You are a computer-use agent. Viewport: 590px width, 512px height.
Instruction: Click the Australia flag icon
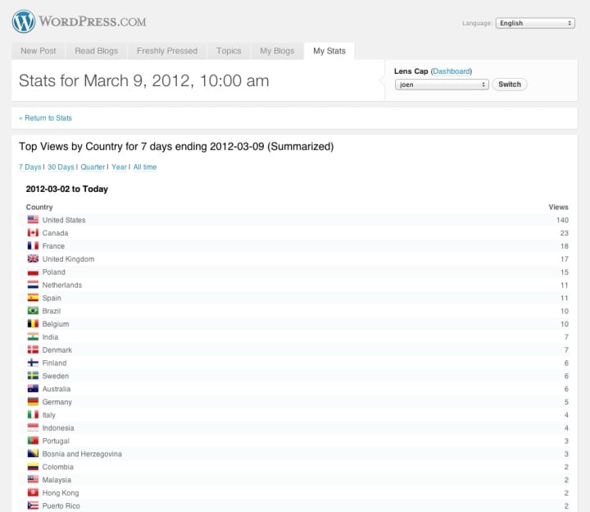[x=33, y=389]
